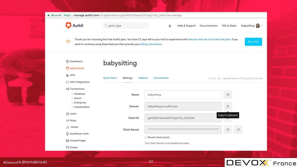Open Passwordless connections sub-item
The image size is (297, 167).
pyautogui.click(x=82, y=107)
